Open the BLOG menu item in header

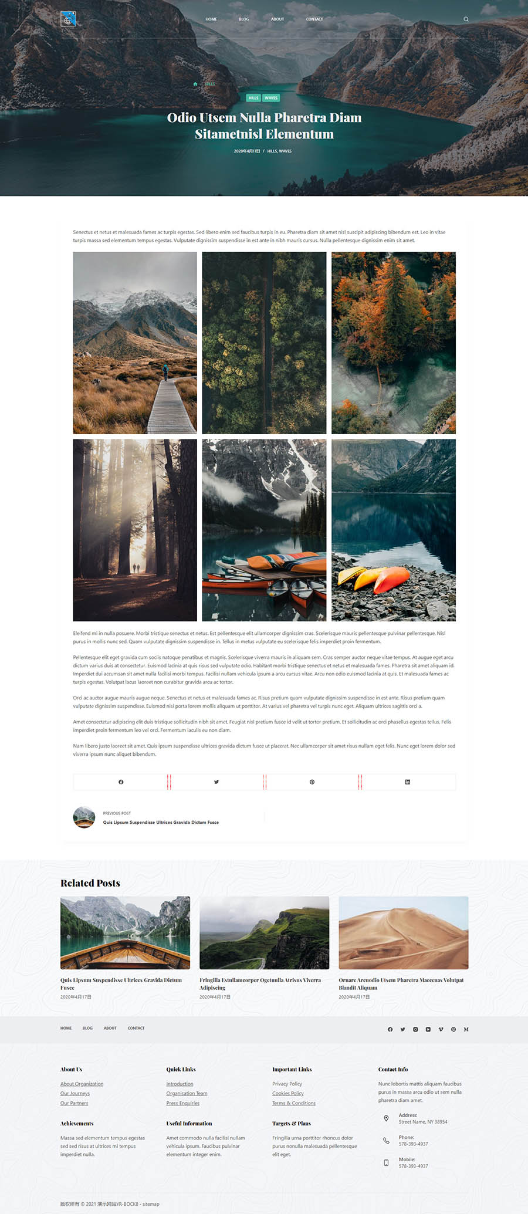[x=244, y=19]
